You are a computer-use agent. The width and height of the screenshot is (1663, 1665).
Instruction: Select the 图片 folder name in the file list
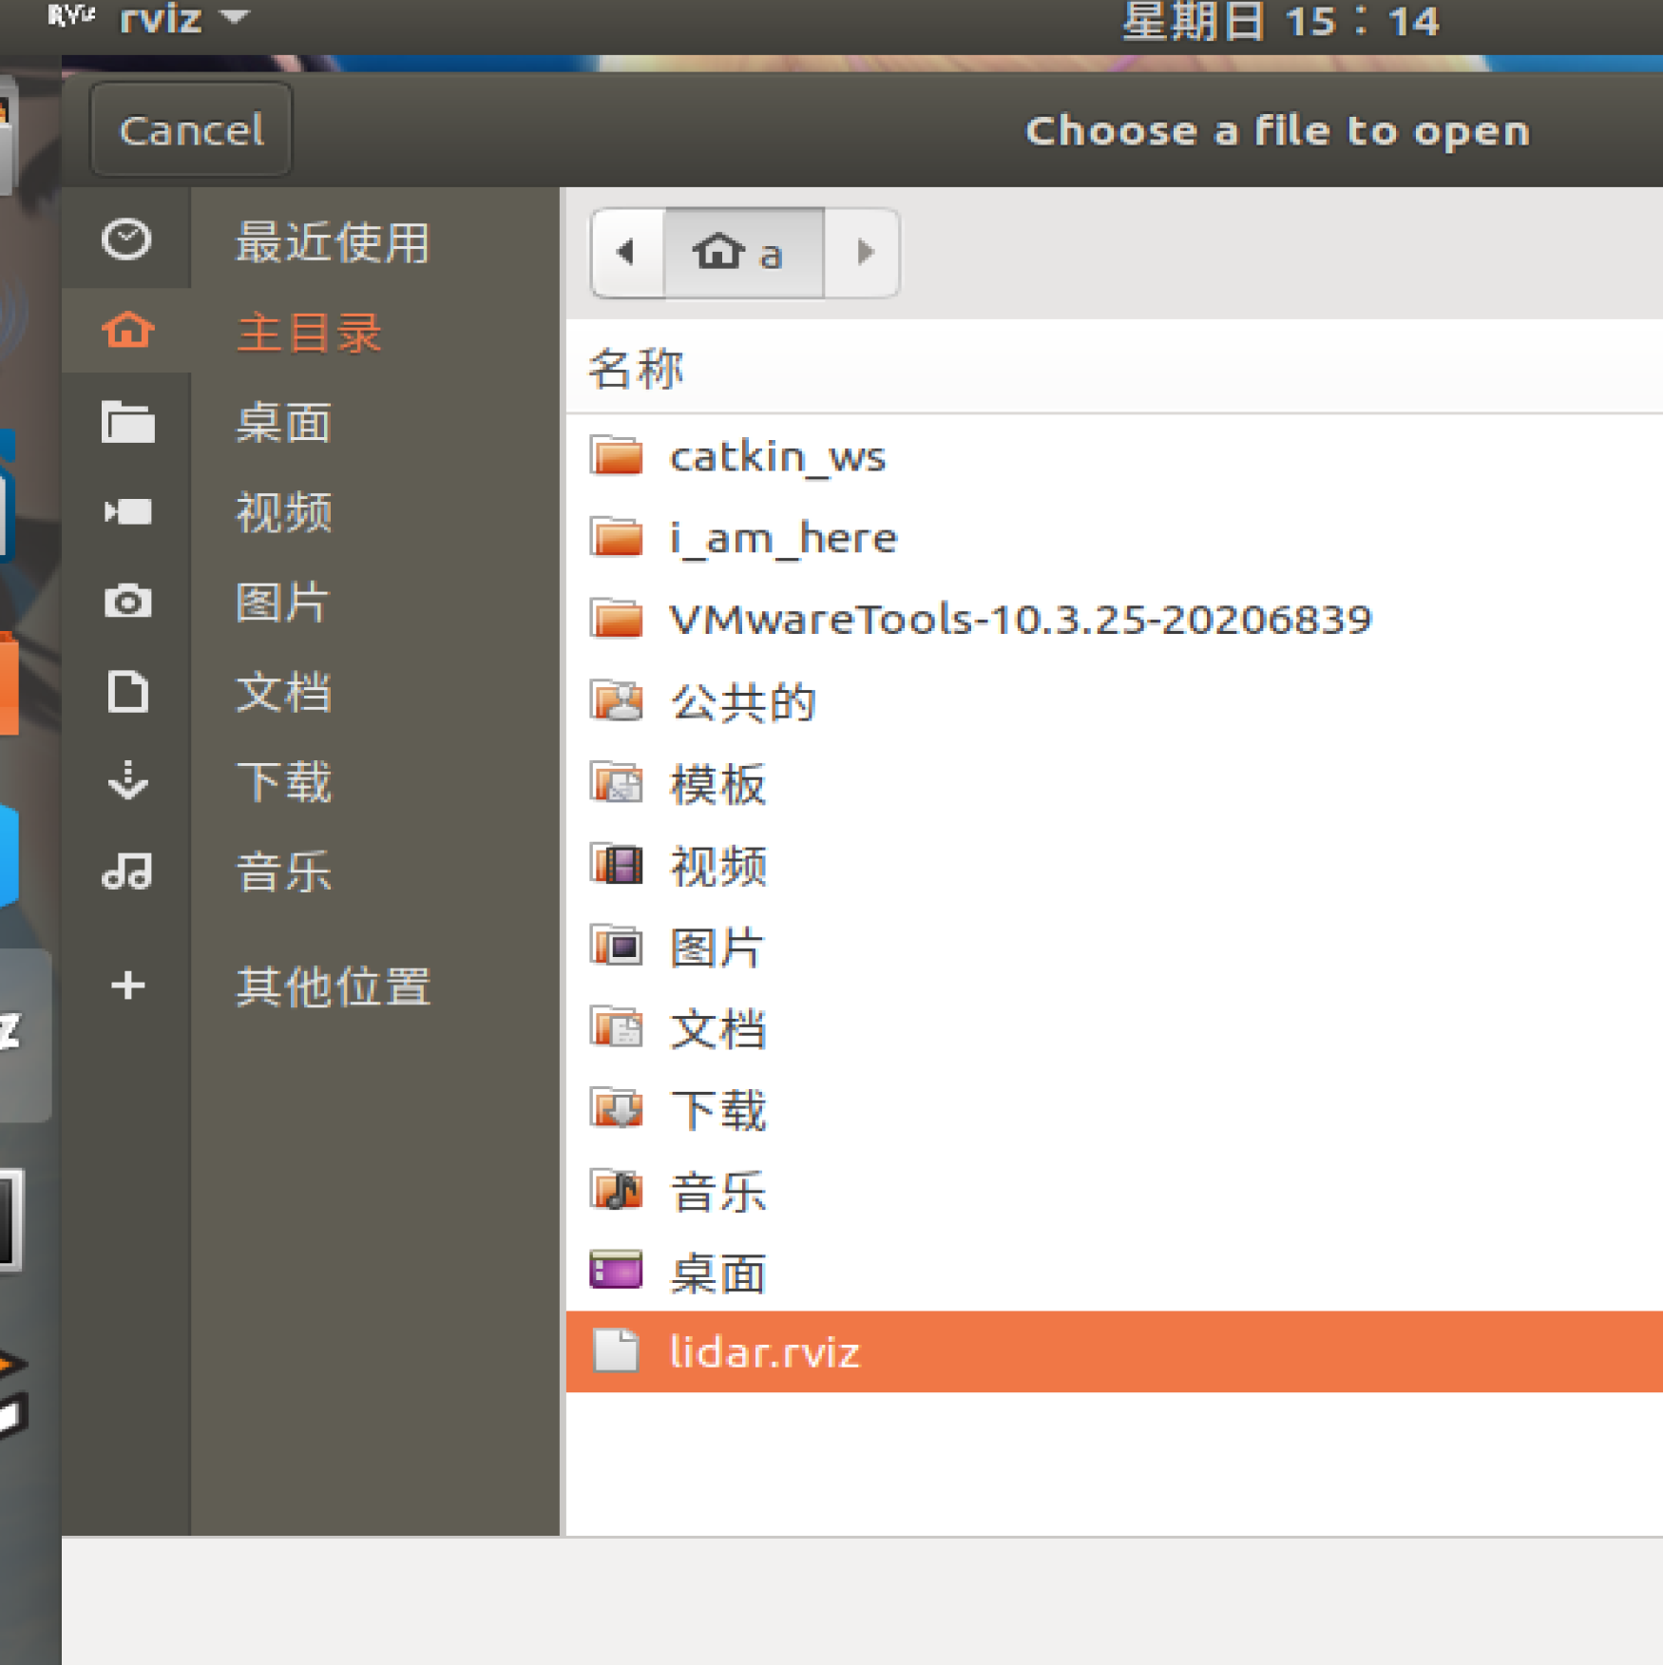[x=717, y=947]
